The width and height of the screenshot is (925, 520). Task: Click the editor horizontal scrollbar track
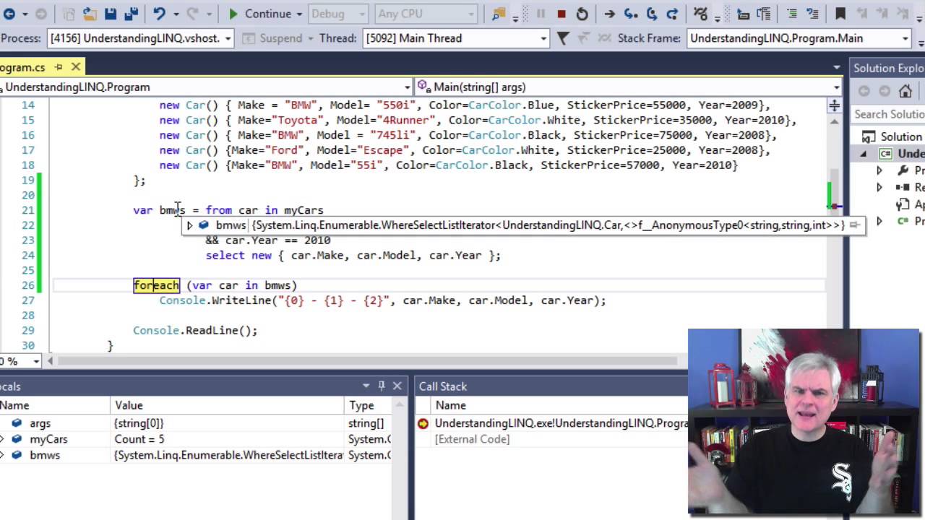[x=369, y=360]
